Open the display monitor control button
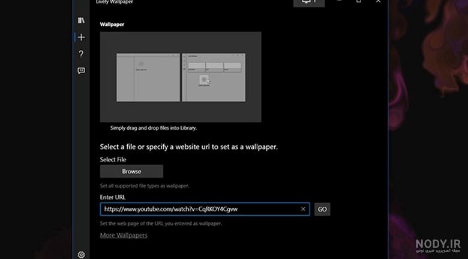Screen dimensions: 468x259 pos(309,2)
